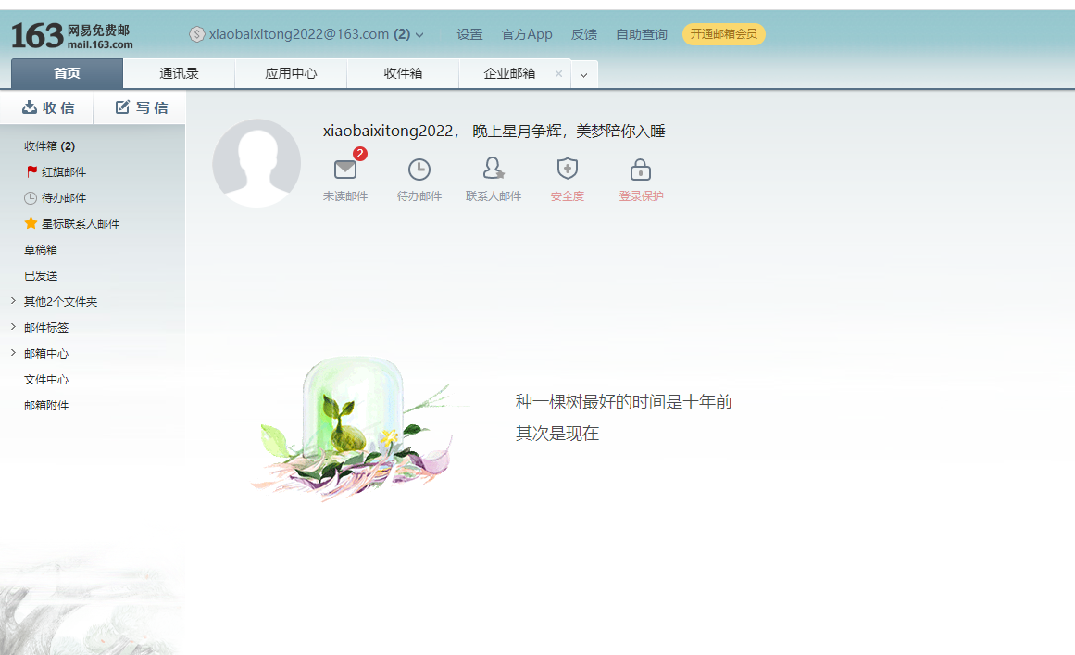Open the contacts mail person icon

[x=494, y=170]
